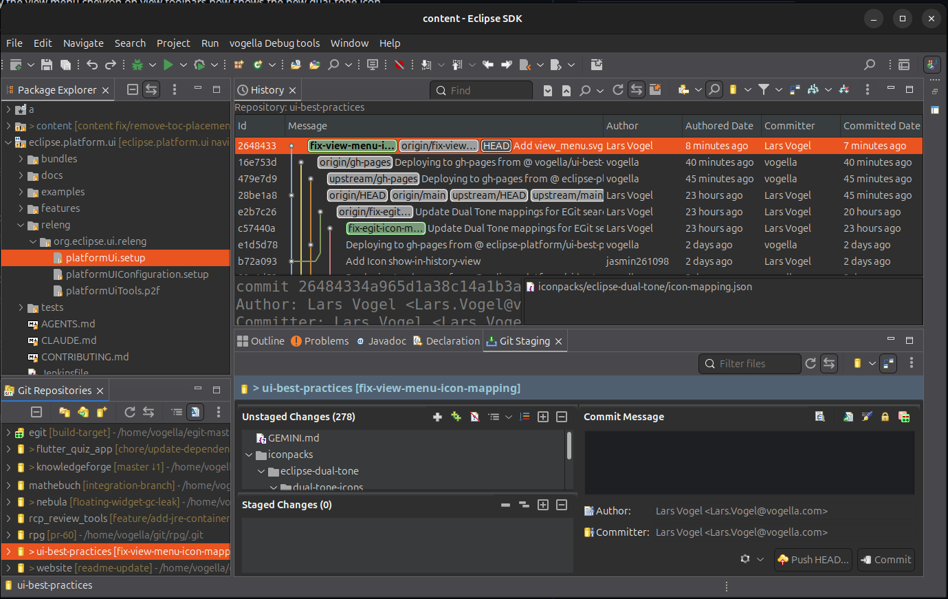Collapse the releng folder
948x599 pixels.
click(x=22, y=225)
